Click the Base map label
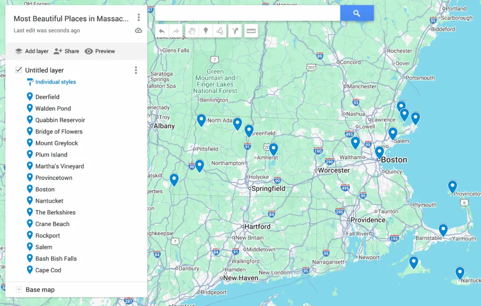This screenshot has width=481, height=306. pyautogui.click(x=40, y=290)
